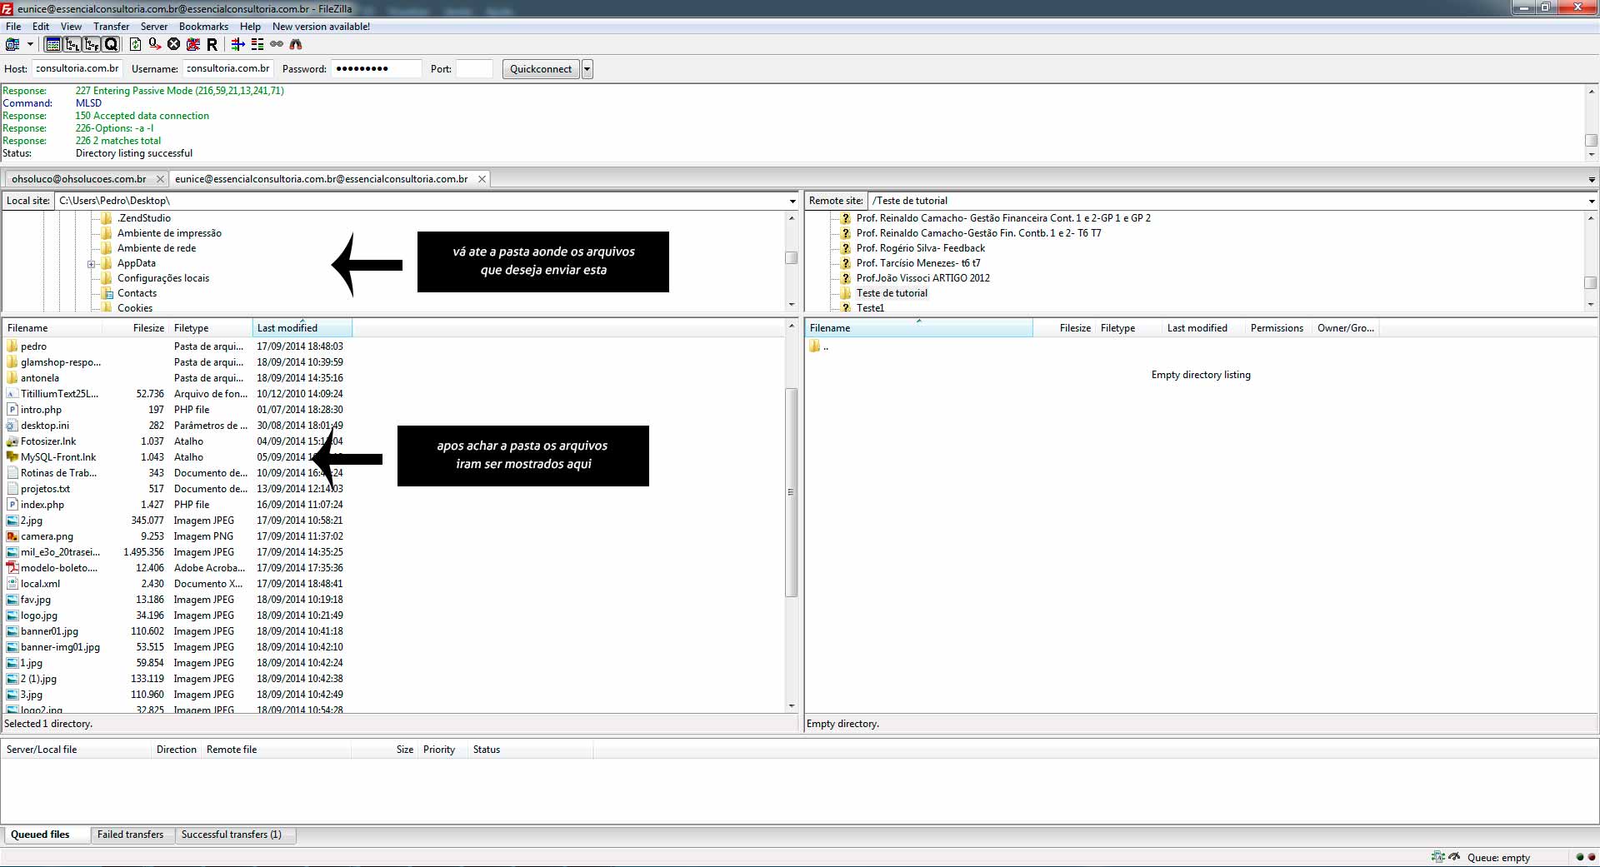Refresh the file and folder lists
This screenshot has height=867, width=1600.
click(135, 44)
